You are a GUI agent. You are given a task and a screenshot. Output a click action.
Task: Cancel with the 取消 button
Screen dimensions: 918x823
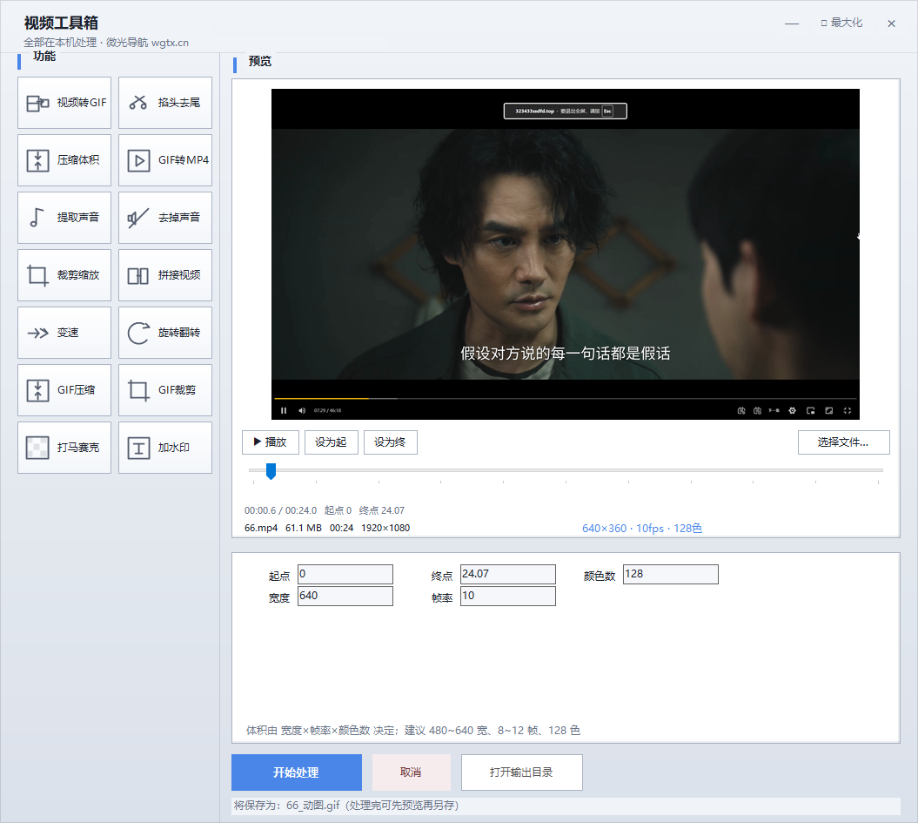coord(412,772)
